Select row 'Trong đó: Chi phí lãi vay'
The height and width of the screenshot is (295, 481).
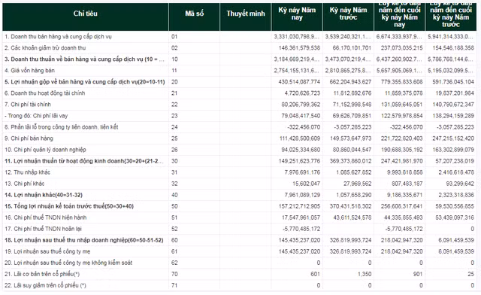(240, 116)
